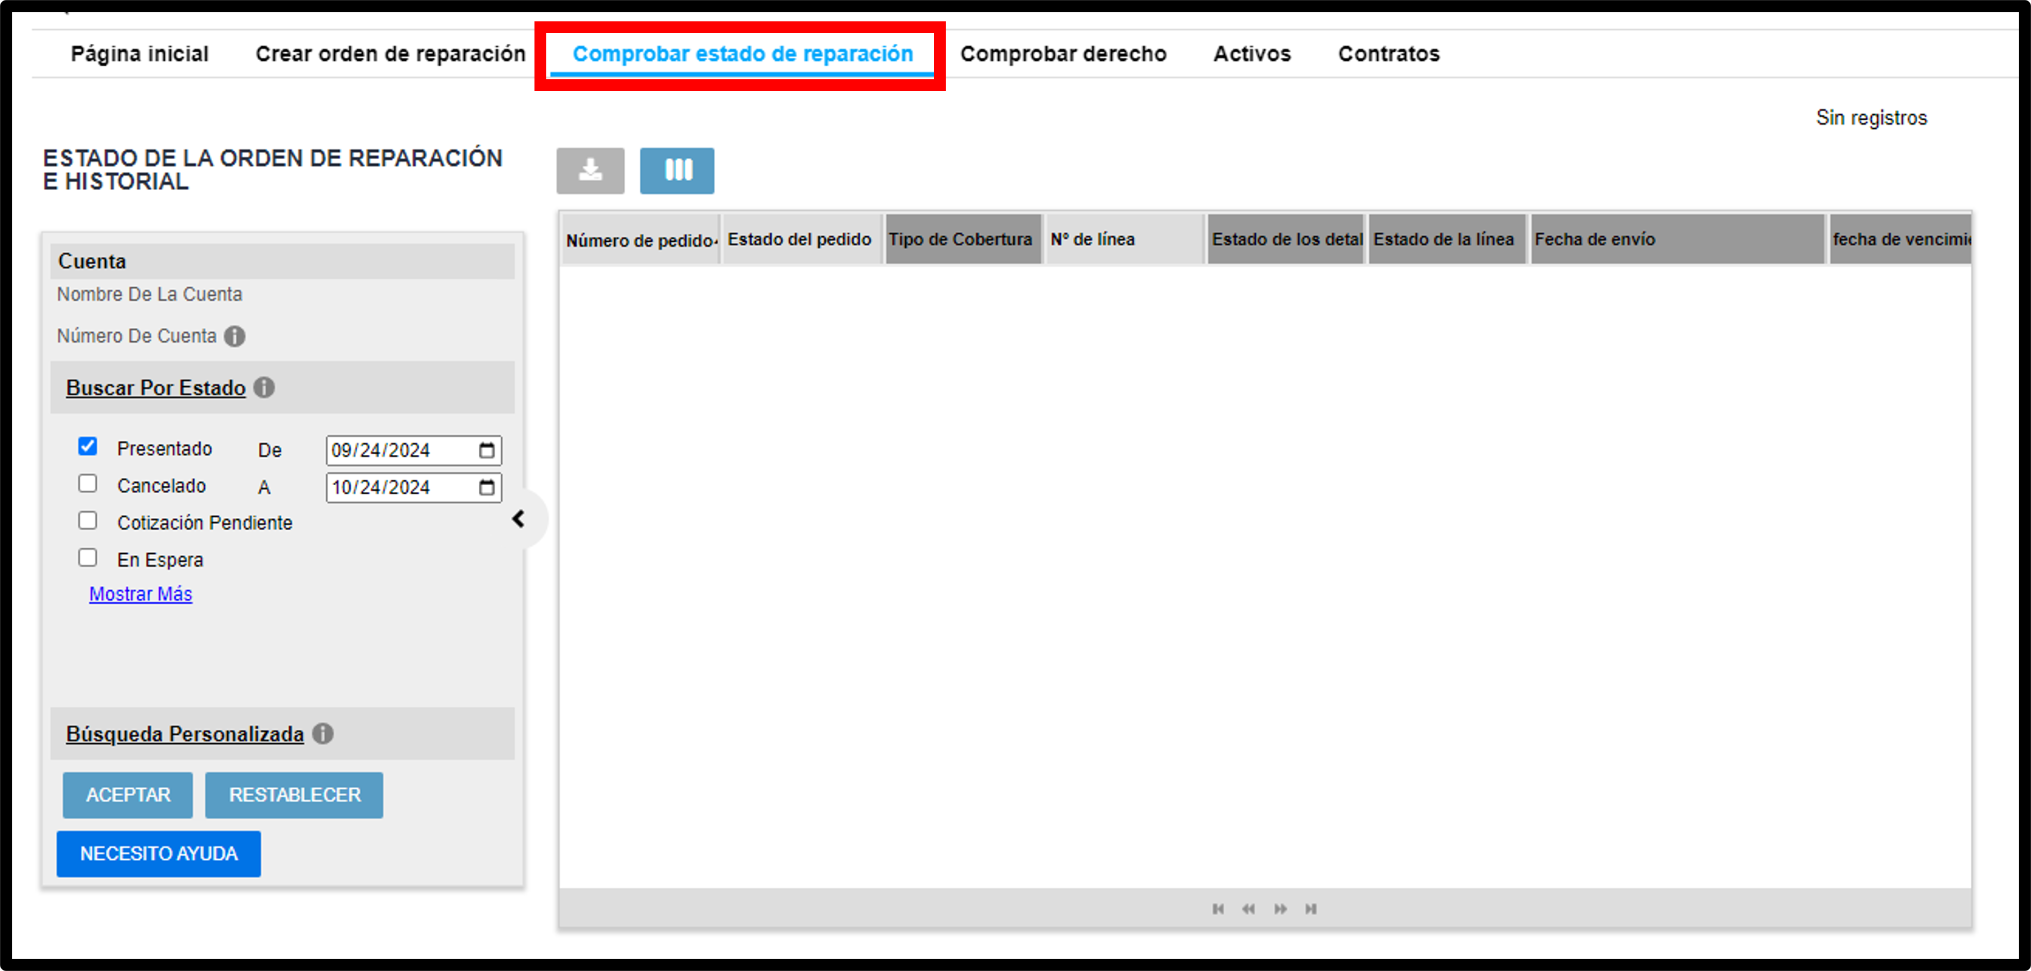Open the Comprobar derecho tab
This screenshot has height=971, width=2031.
(1063, 53)
